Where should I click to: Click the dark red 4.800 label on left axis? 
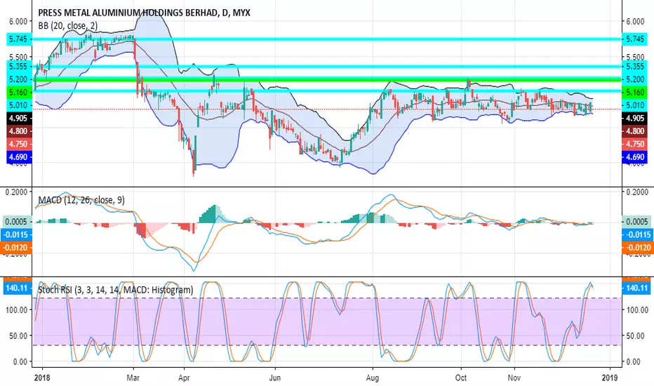tap(18, 131)
